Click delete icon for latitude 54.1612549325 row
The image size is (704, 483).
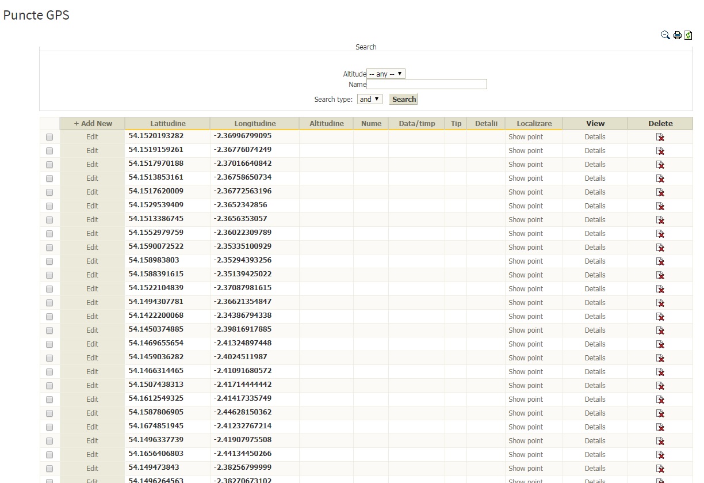[x=660, y=400]
